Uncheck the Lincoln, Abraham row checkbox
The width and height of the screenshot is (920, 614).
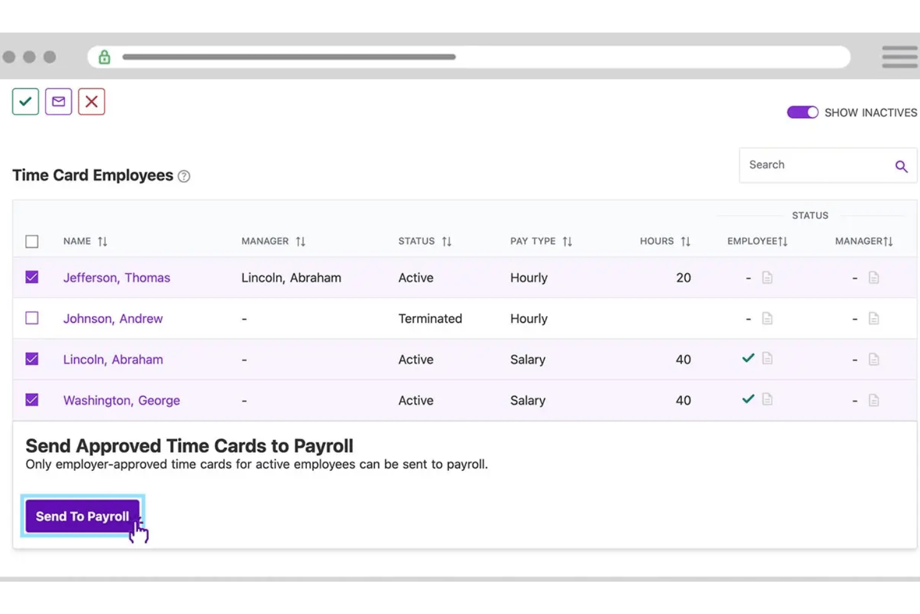pyautogui.click(x=32, y=359)
